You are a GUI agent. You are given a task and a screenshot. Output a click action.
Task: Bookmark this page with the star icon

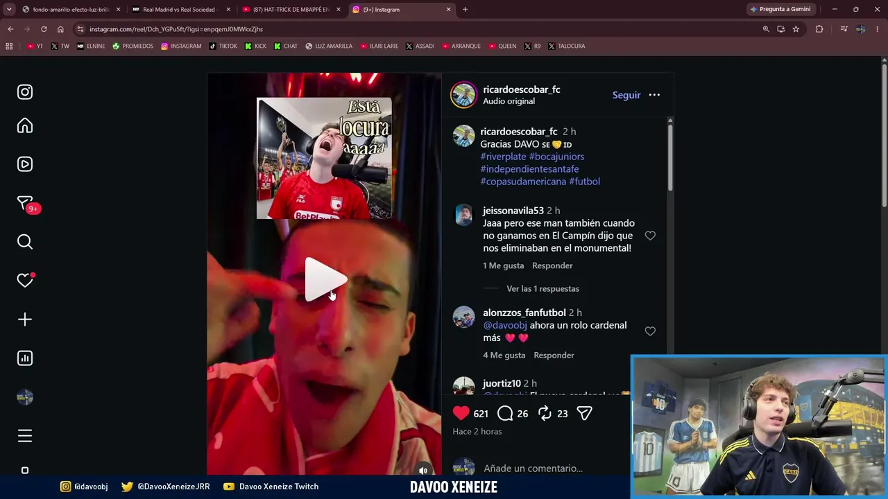click(796, 29)
